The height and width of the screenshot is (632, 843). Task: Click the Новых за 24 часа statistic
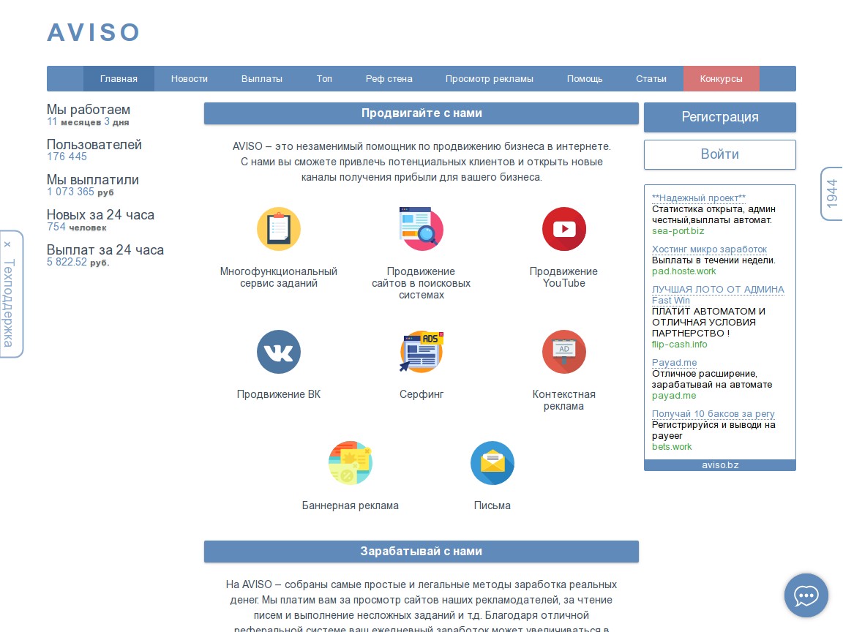(x=100, y=220)
